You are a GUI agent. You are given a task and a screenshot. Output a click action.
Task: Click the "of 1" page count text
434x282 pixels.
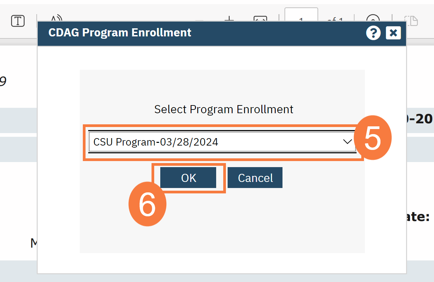(335, 19)
